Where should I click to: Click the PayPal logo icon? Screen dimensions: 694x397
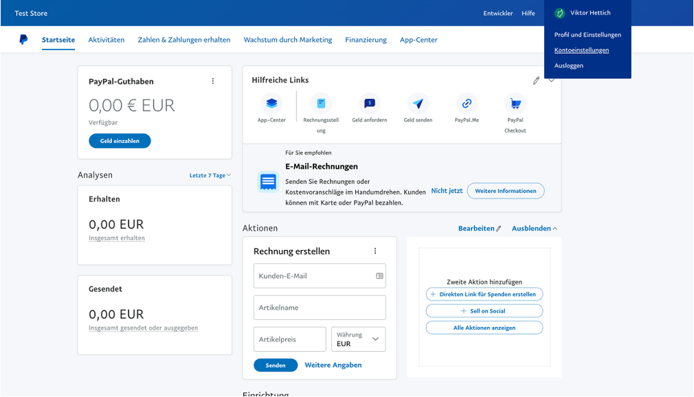point(23,39)
